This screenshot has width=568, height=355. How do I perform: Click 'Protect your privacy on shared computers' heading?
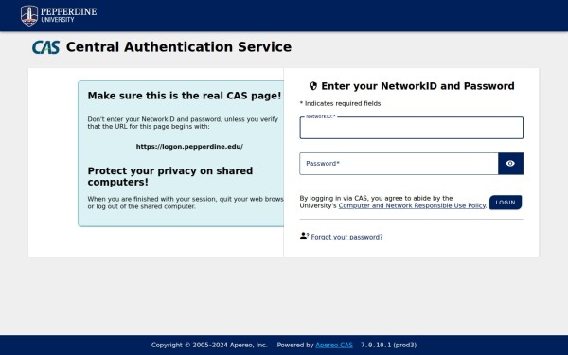point(170,176)
